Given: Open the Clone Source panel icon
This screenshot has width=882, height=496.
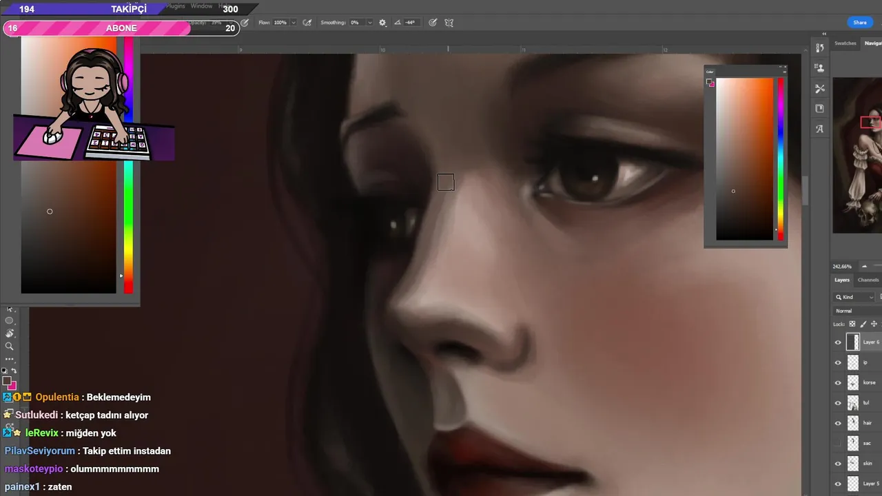Looking at the screenshot, I should pyautogui.click(x=819, y=68).
